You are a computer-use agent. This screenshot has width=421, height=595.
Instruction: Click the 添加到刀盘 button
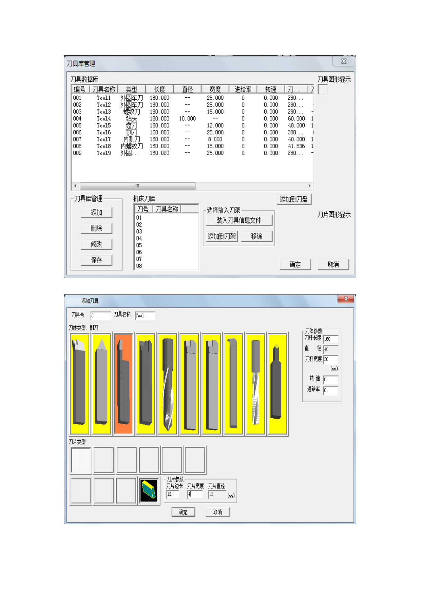point(294,199)
